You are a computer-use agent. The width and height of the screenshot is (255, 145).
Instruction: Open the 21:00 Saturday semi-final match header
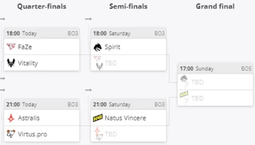(129, 104)
